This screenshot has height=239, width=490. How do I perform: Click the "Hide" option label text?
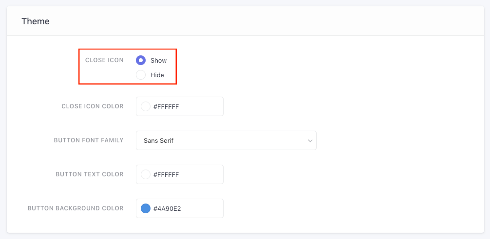157,75
